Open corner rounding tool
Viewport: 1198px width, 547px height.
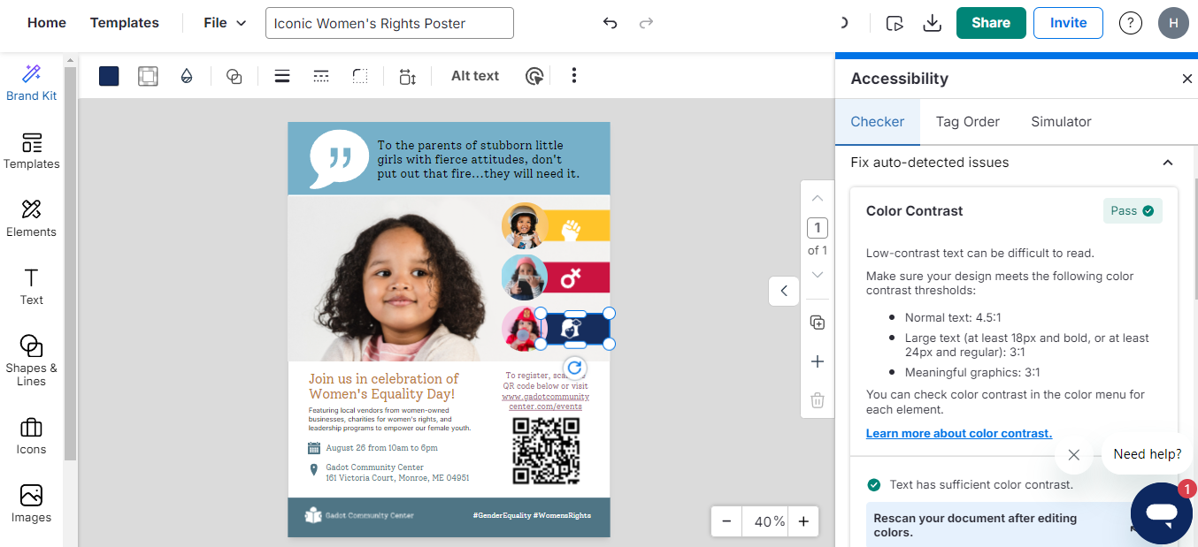tap(360, 76)
